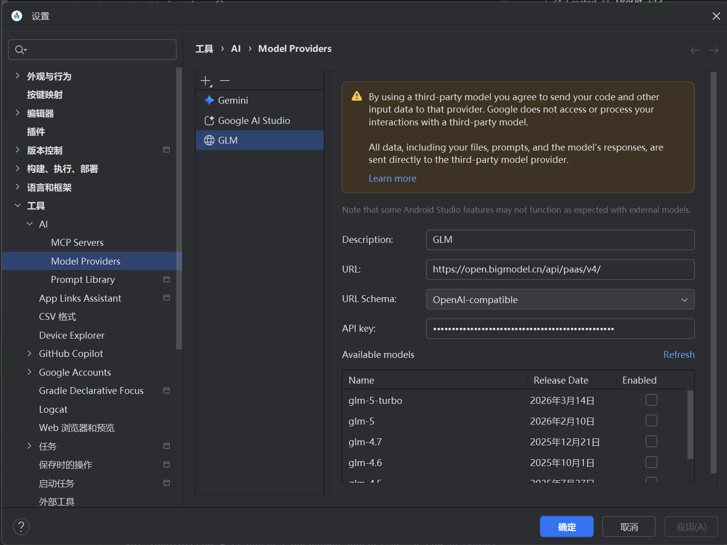Collapse the AI tree node
Viewport: 727px width, 545px height.
tap(30, 224)
